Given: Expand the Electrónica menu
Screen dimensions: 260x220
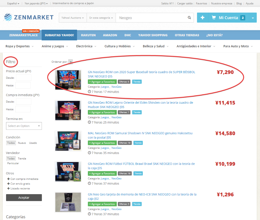Looking at the screenshot, I should [x=86, y=46].
